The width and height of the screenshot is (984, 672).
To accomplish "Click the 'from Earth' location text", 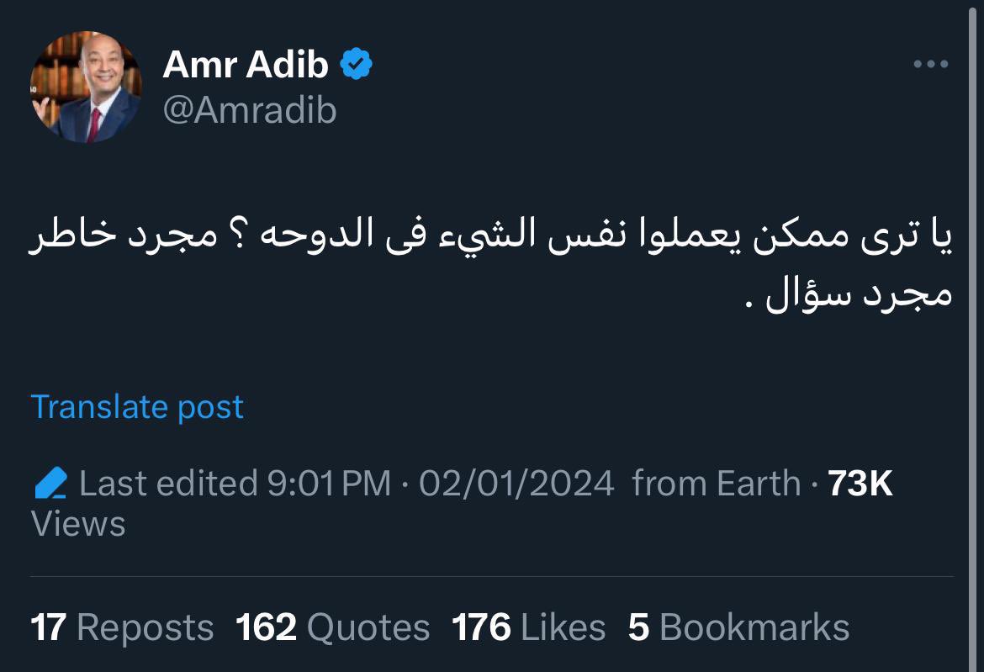I will [x=716, y=484].
